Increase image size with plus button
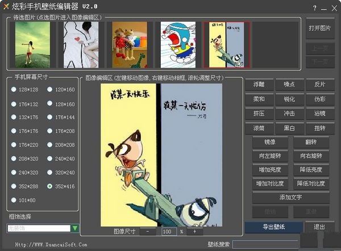The width and height of the screenshot is (341, 251). pos(194,232)
